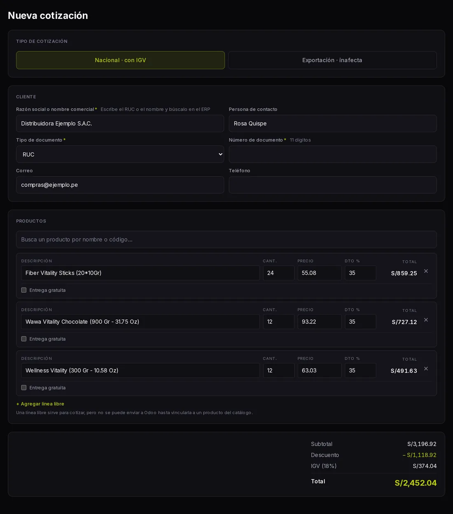Focus the Teléfono input field

[x=333, y=185]
